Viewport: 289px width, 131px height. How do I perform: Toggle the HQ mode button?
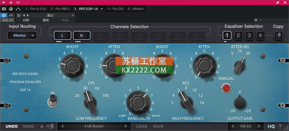271,127
